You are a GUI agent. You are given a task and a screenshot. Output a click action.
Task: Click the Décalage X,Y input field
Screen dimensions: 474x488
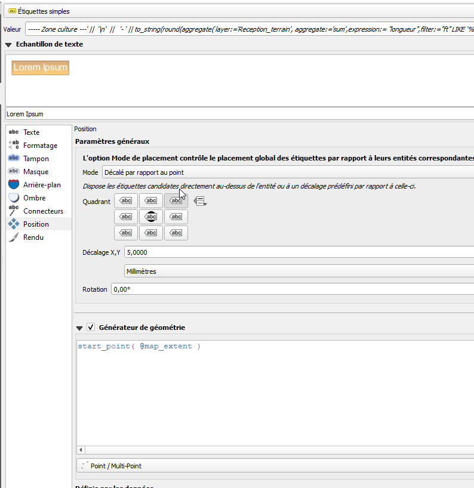(x=298, y=252)
